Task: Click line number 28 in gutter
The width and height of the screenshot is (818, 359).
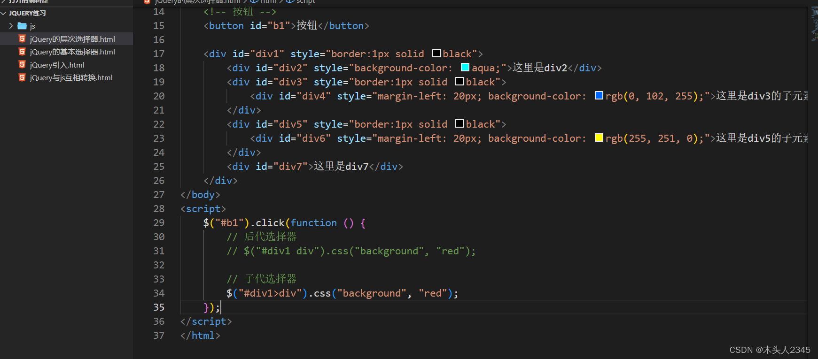Action: (159, 209)
